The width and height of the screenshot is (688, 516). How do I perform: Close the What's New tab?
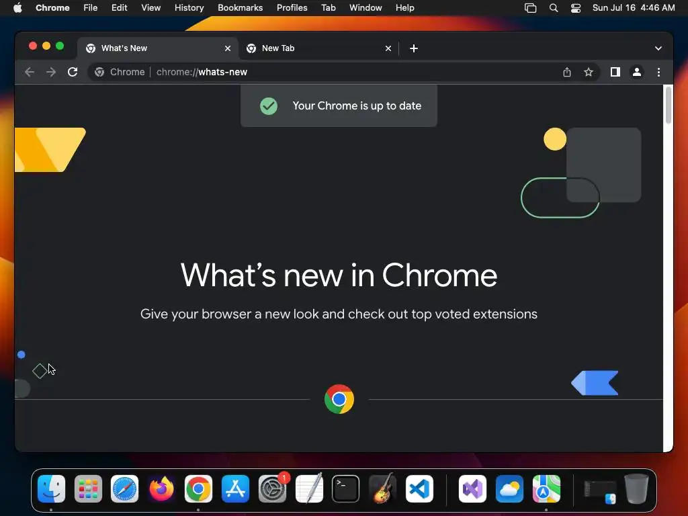pos(228,48)
